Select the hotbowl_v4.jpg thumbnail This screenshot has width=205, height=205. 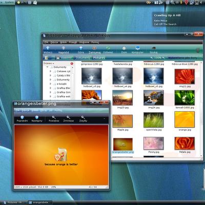click(x=122, y=76)
